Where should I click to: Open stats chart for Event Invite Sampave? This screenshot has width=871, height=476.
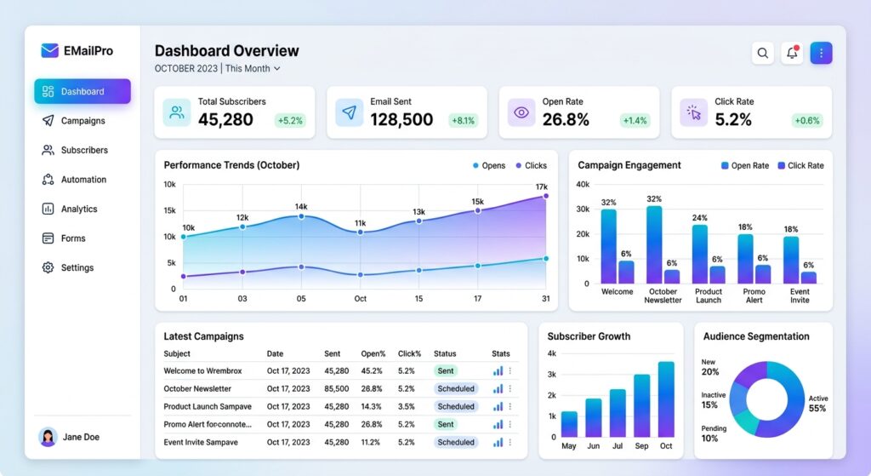click(498, 442)
